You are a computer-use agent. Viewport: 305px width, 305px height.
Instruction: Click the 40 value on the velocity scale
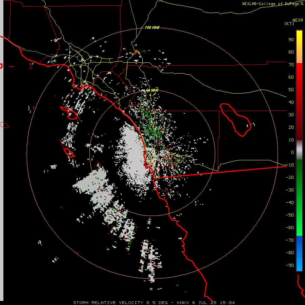[291, 102]
